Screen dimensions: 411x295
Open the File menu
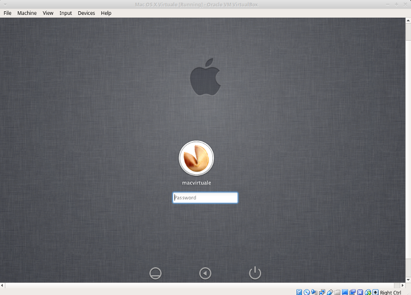point(7,13)
